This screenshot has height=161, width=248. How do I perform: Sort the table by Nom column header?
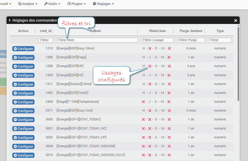click(97, 31)
